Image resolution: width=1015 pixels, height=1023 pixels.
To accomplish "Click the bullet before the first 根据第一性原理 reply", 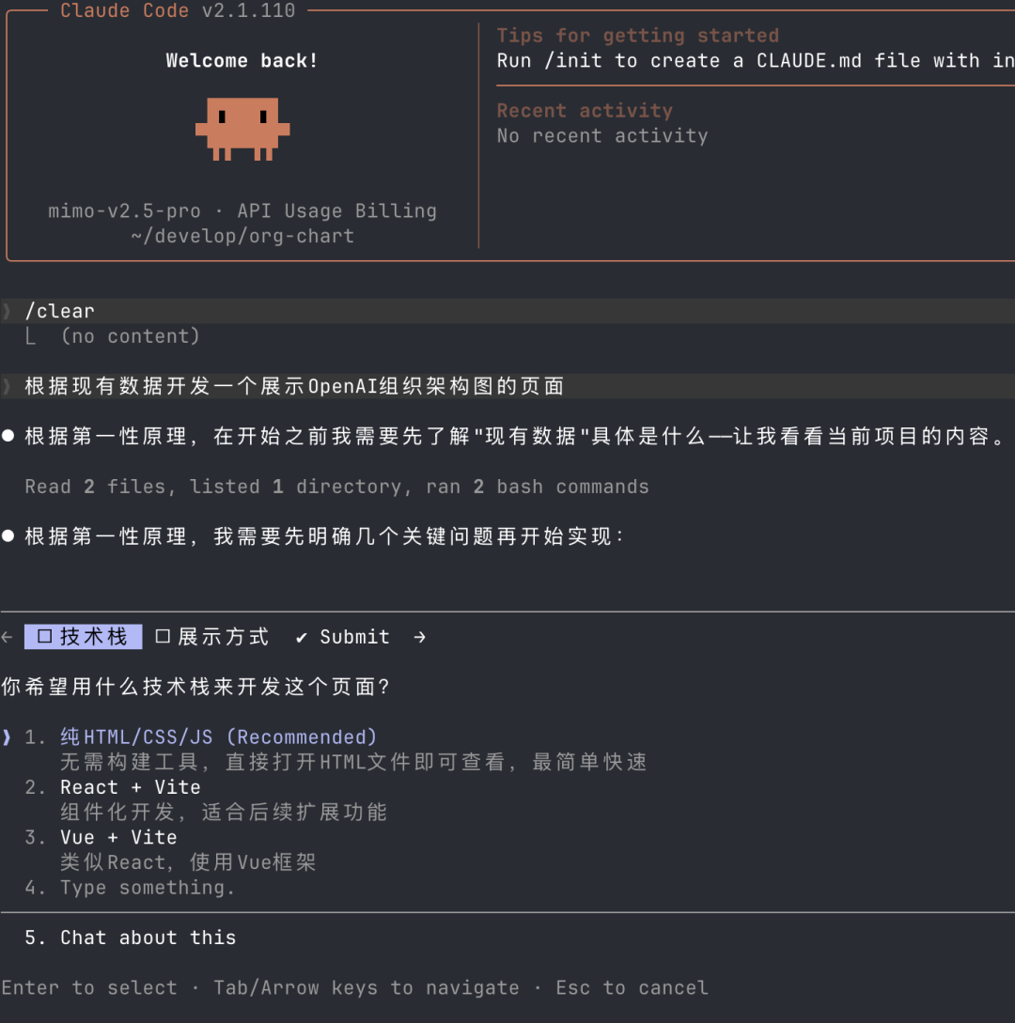I will coord(8,437).
